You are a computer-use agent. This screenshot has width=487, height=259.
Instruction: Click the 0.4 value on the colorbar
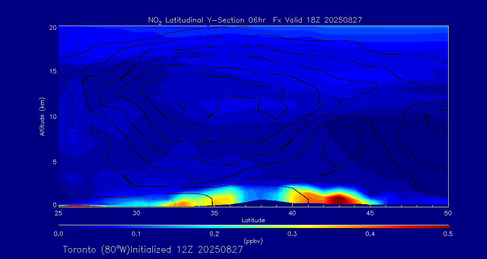pyautogui.click(x=370, y=234)
